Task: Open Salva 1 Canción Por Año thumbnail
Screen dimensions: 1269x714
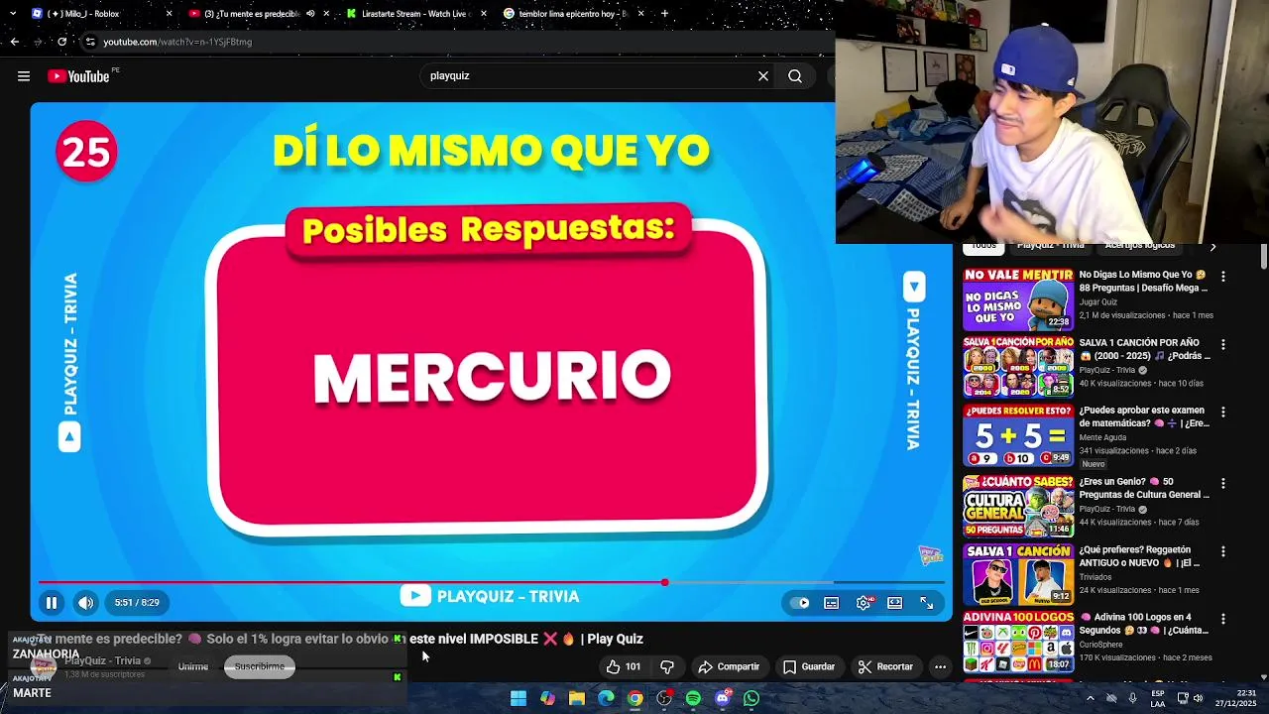Action: tap(1018, 367)
